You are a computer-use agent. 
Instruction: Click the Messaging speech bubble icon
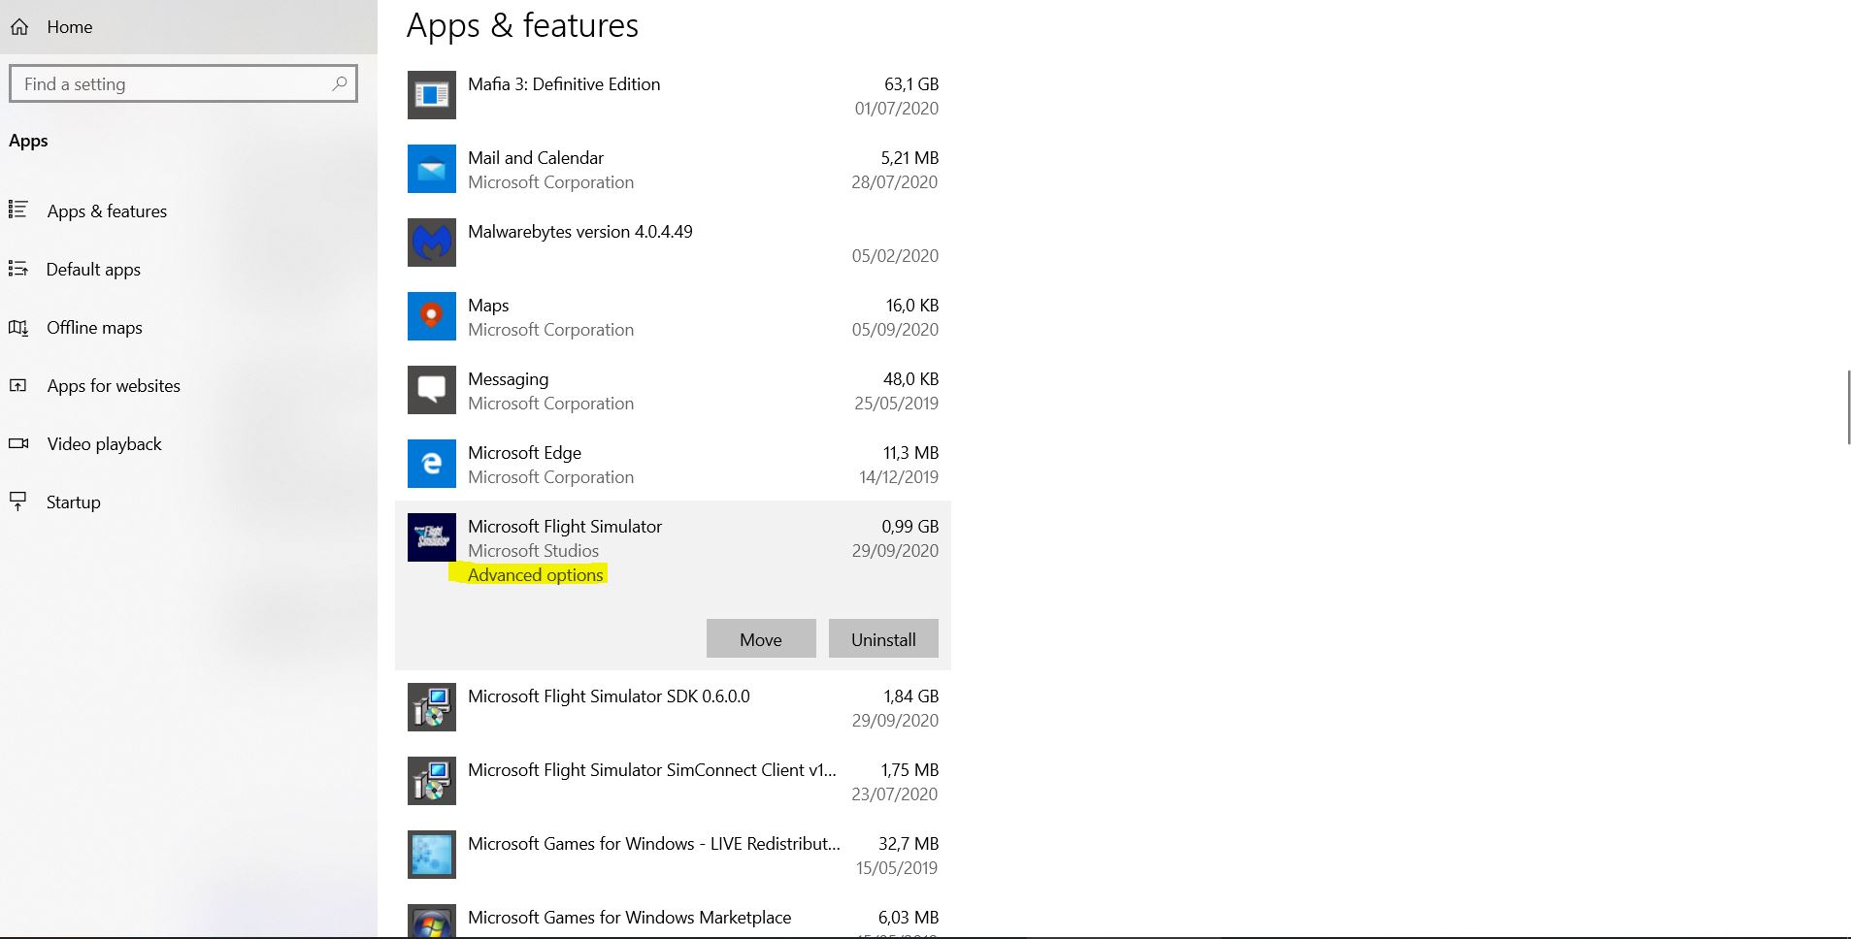pos(431,390)
